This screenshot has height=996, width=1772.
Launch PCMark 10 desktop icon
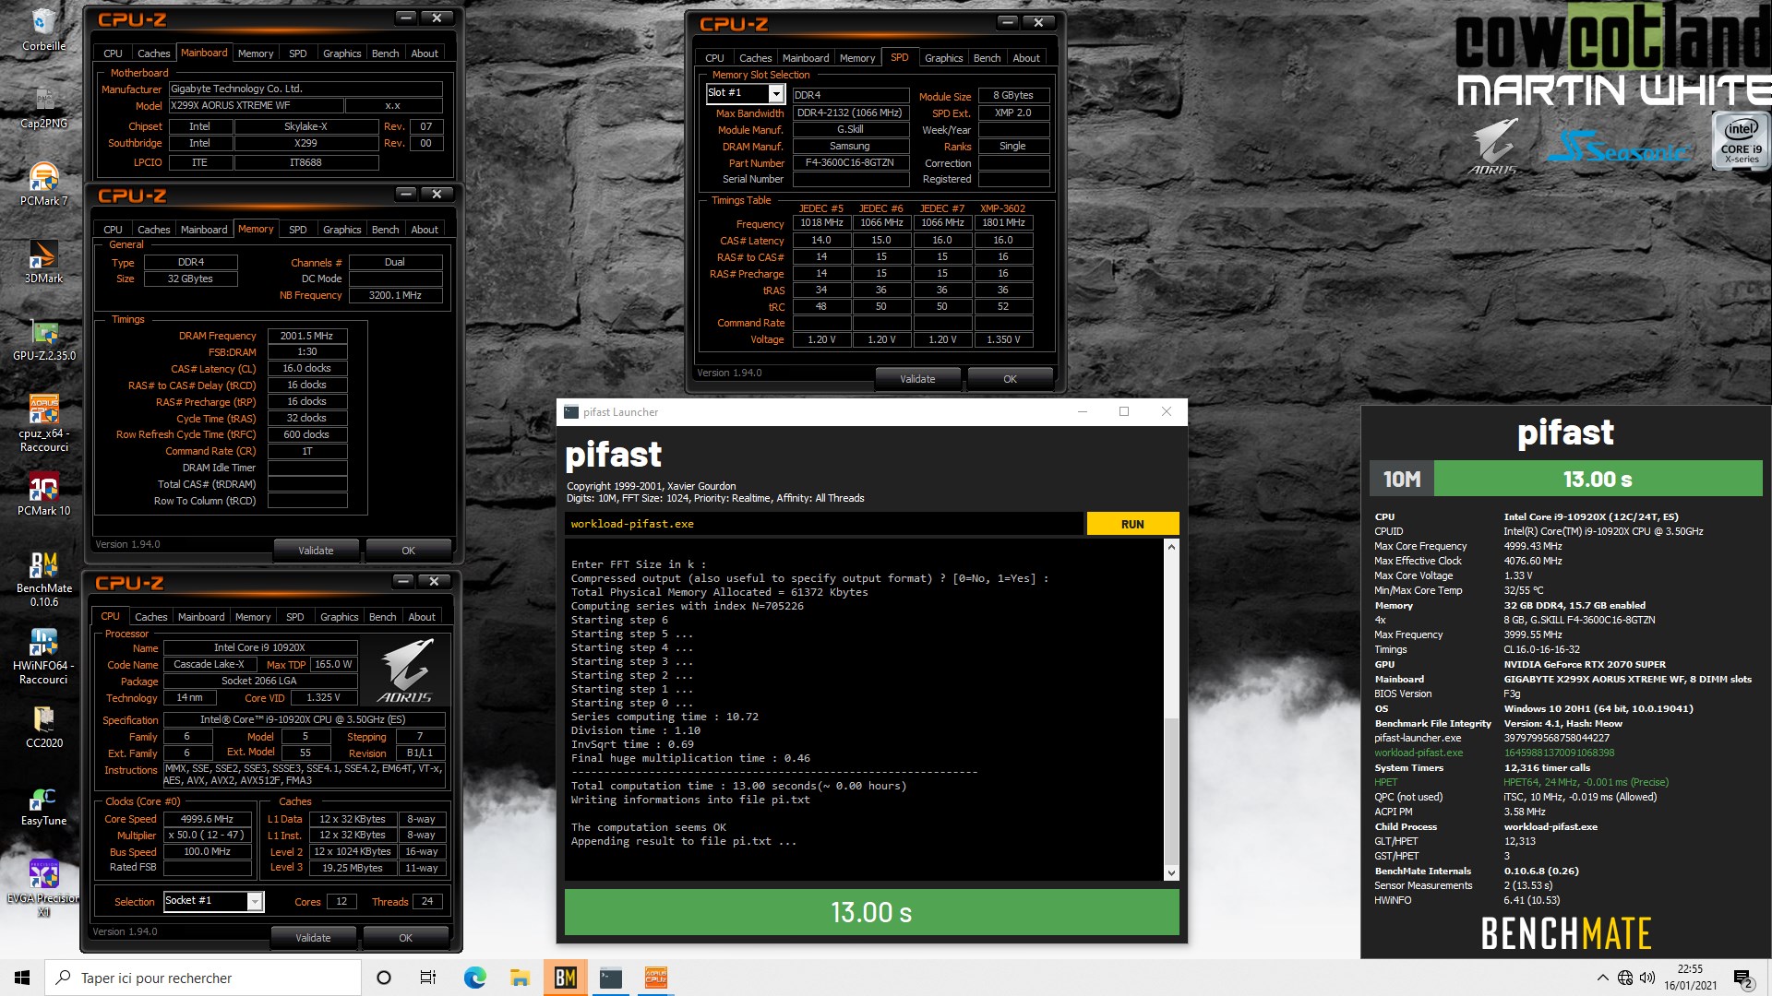43,493
